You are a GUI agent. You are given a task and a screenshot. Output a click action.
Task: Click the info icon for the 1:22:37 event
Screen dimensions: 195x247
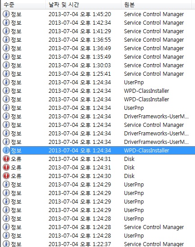coord(6,244)
